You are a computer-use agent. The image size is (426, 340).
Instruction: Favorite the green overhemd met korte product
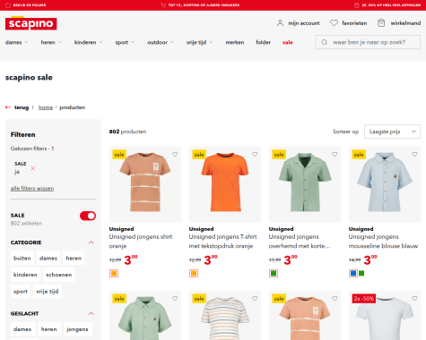[x=335, y=154]
